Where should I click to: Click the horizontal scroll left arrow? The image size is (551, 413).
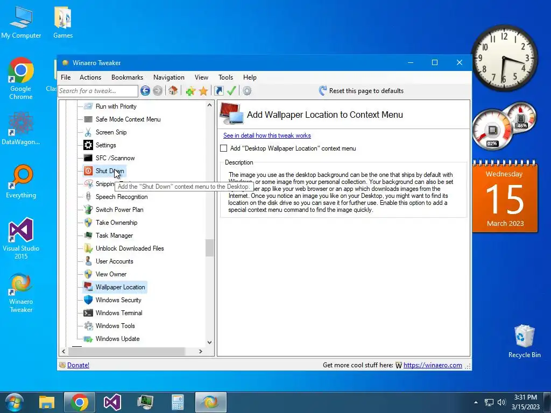tap(63, 351)
